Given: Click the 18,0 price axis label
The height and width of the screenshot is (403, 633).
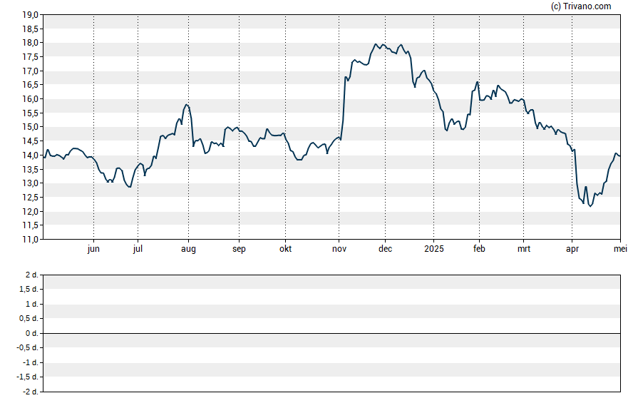Looking at the screenshot, I should pyautogui.click(x=30, y=43).
